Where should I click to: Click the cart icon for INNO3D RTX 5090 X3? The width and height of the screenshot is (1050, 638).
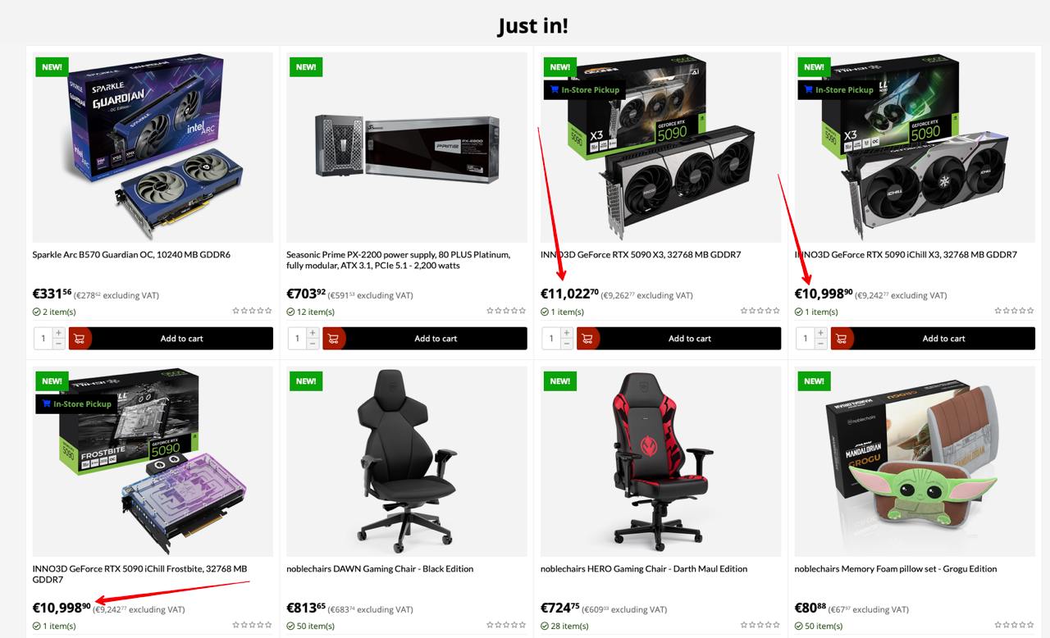[x=588, y=339]
